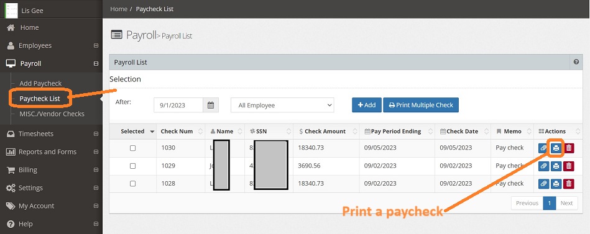Delete check 1028 with trash icon
This screenshot has height=234, width=590.
(569, 184)
